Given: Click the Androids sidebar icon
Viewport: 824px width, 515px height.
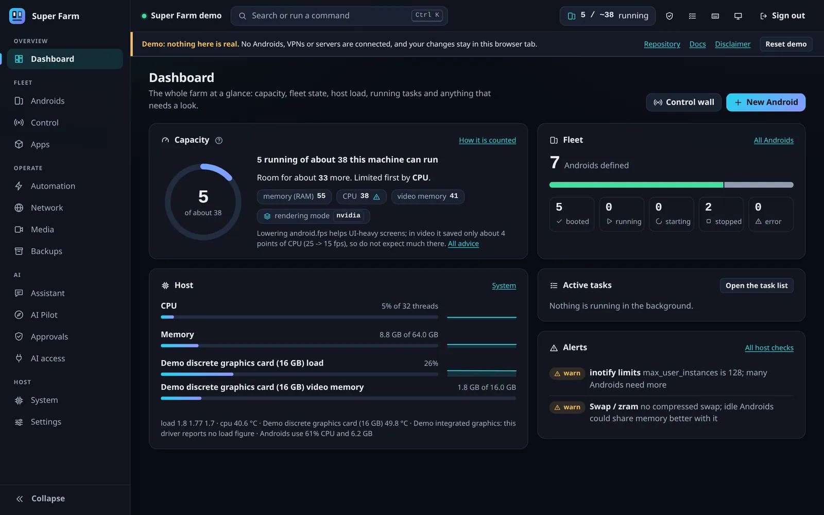Looking at the screenshot, I should (19, 101).
